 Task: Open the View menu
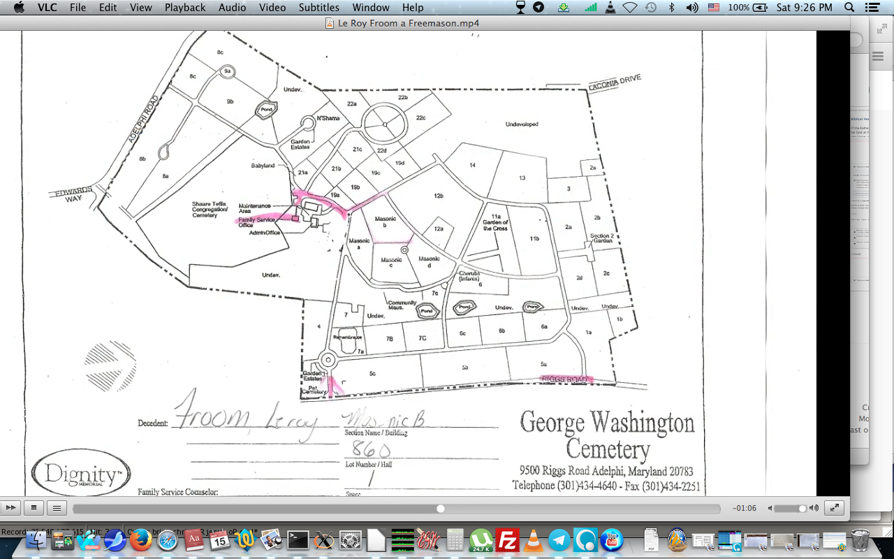click(140, 8)
